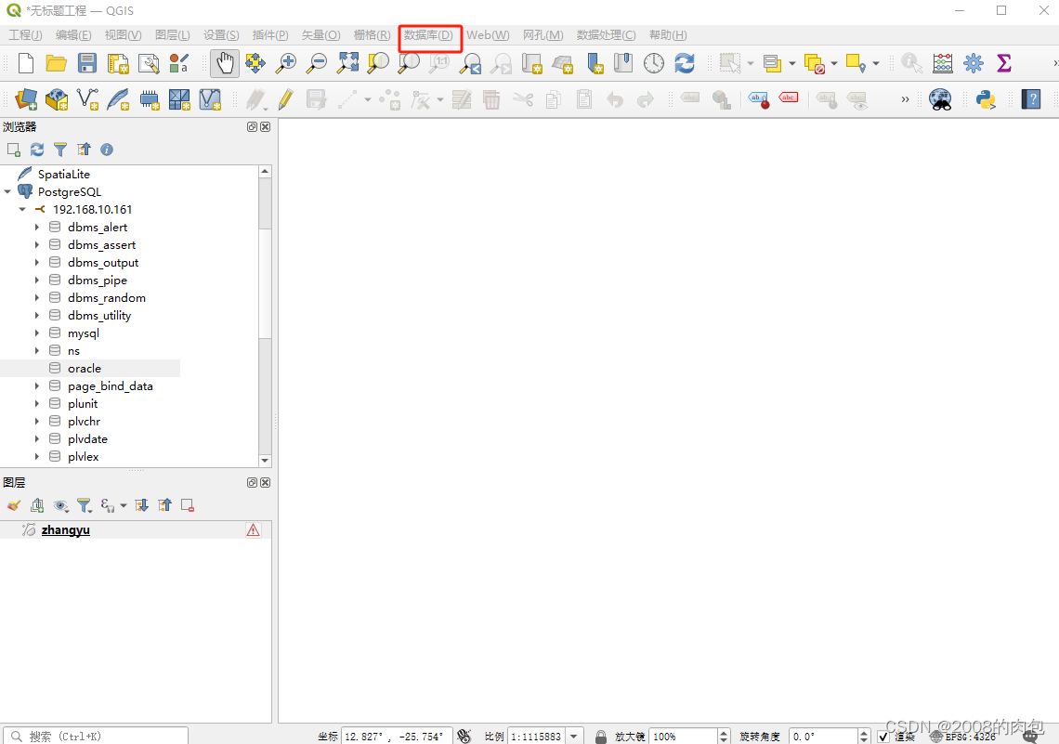Open the 数据库(D) menu
The height and width of the screenshot is (744, 1059).
(x=429, y=35)
